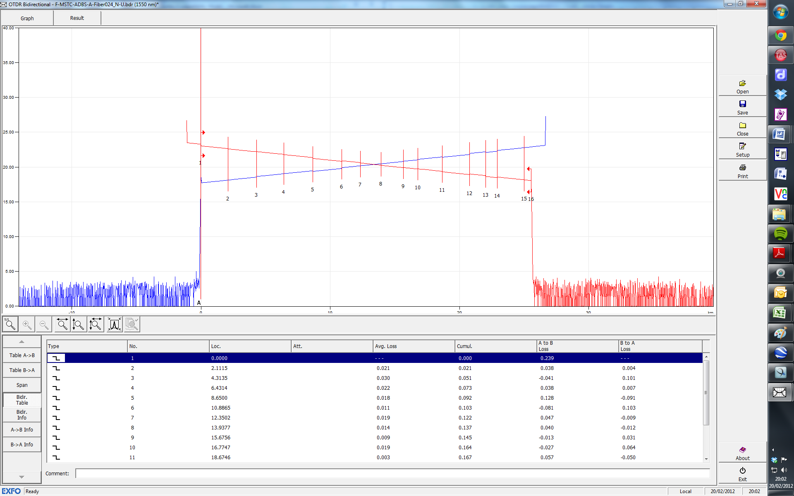The width and height of the screenshot is (794, 496).
Task: Expand the side panel up arrow
Action: (22, 342)
